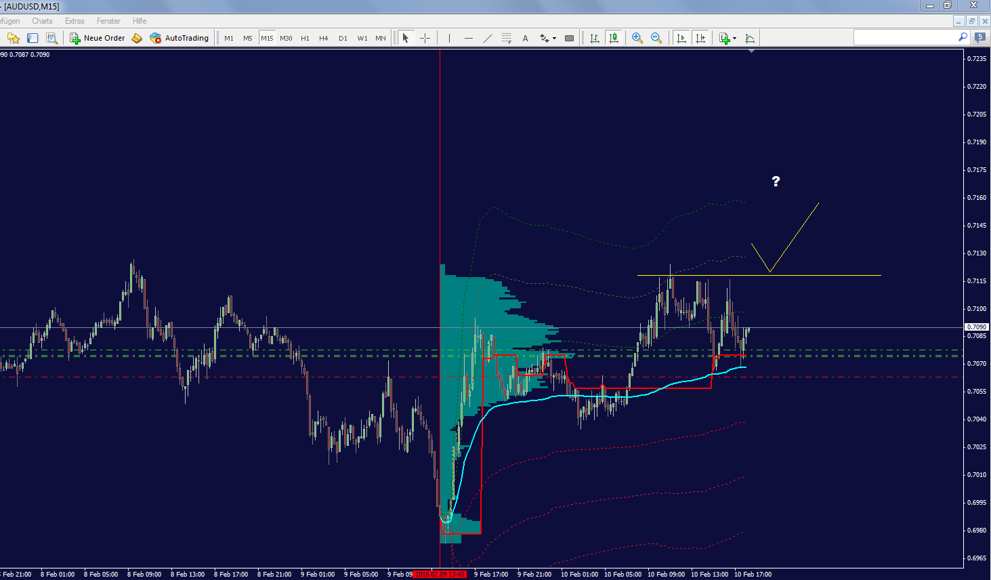Switch chart display to candlesticks
991x580 pixels.
tap(614, 38)
